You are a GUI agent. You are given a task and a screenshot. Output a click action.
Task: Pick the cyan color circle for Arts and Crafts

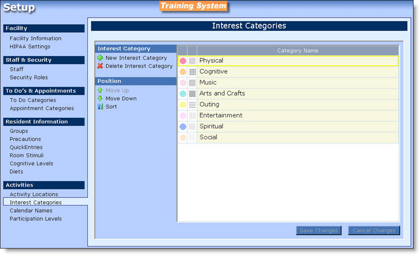(183, 94)
